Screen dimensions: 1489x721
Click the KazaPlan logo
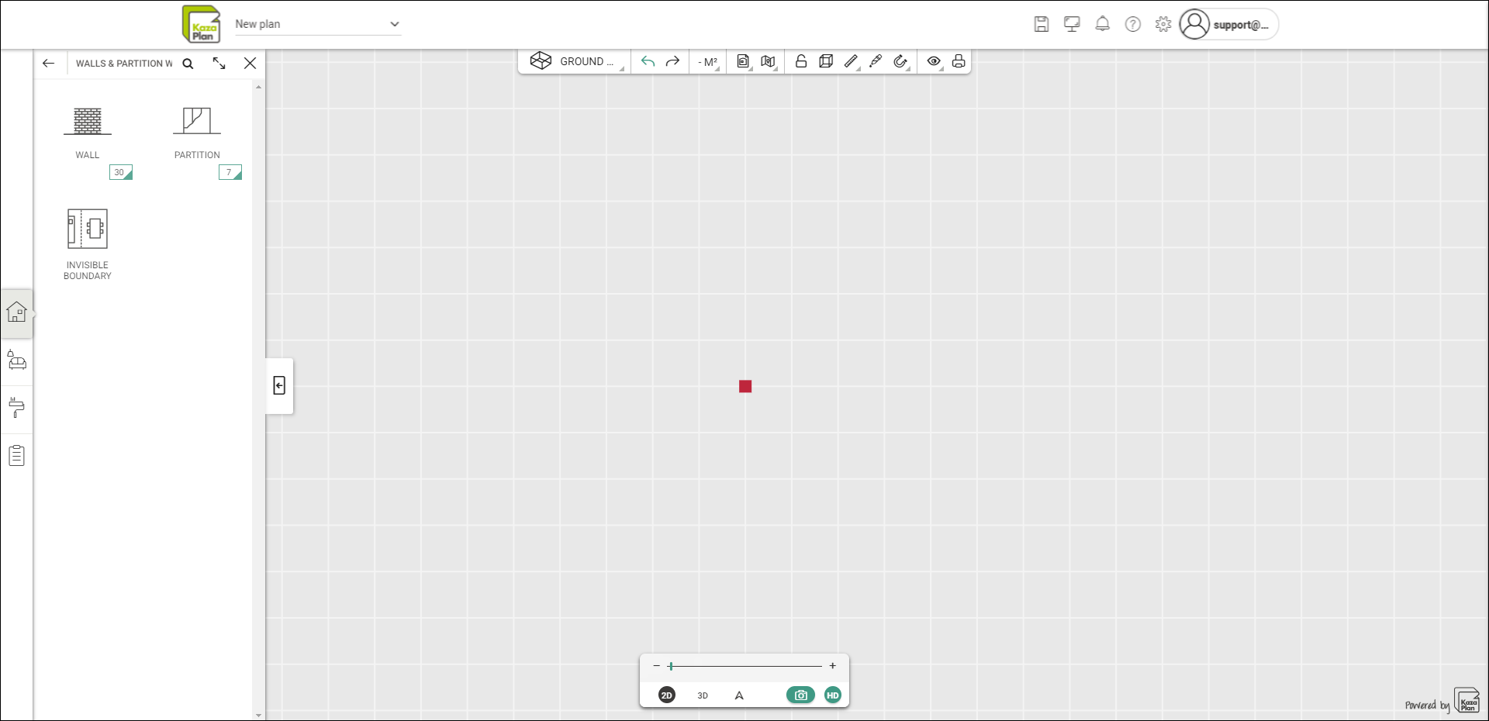click(x=201, y=24)
